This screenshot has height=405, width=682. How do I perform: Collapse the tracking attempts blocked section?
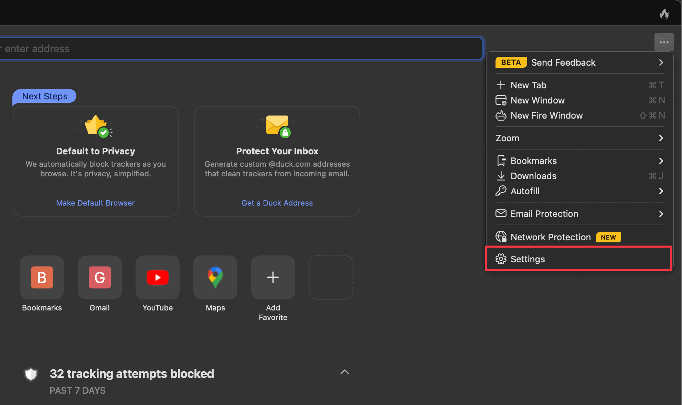pos(344,372)
